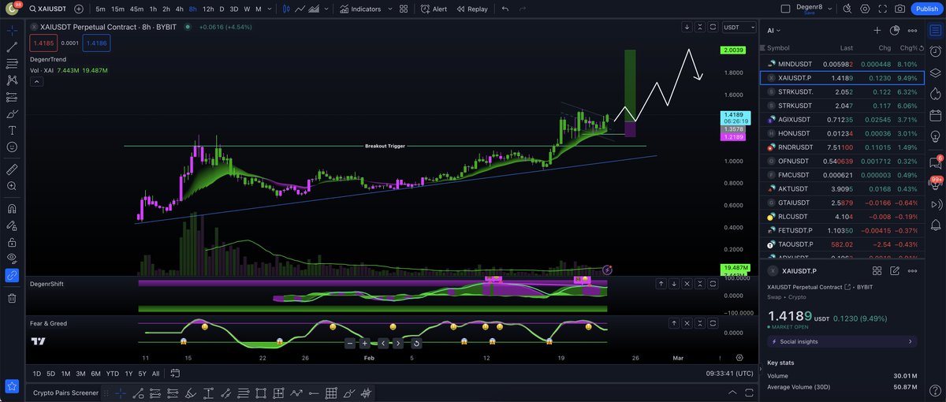The height and width of the screenshot is (402, 946).
Task: Switch to the 4h timeframe
Action: coord(179,9)
